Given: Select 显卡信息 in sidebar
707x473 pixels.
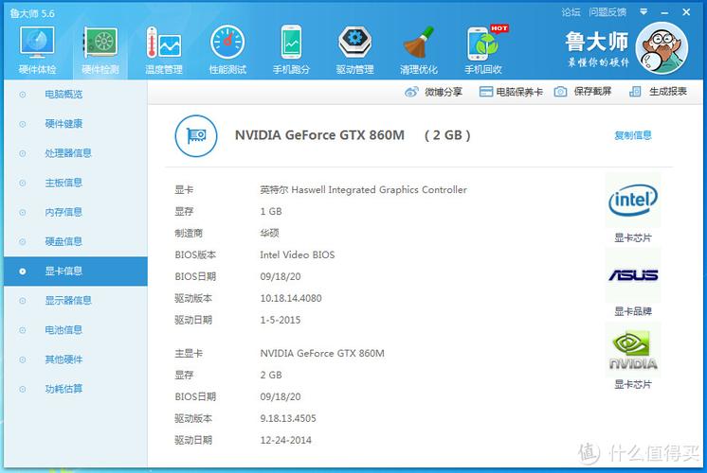Looking at the screenshot, I should pos(75,272).
